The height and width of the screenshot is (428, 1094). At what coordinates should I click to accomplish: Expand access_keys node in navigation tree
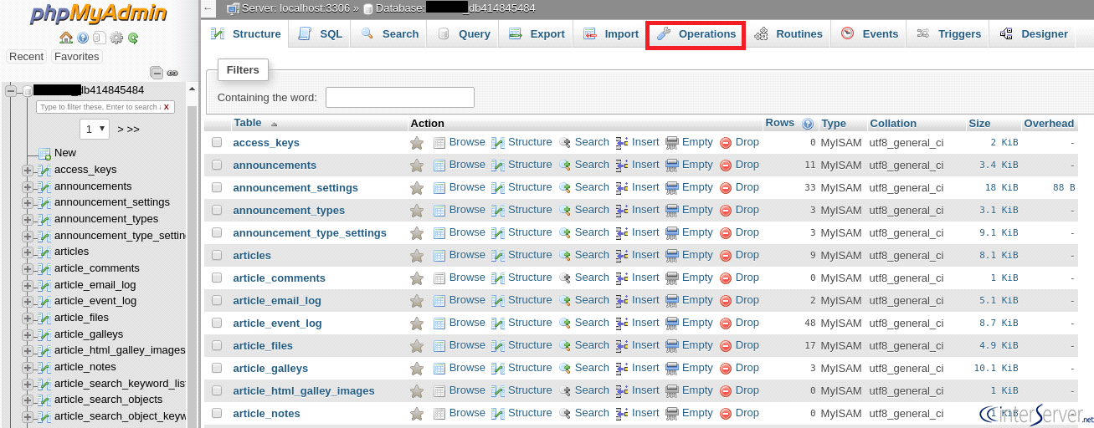pyautogui.click(x=28, y=170)
